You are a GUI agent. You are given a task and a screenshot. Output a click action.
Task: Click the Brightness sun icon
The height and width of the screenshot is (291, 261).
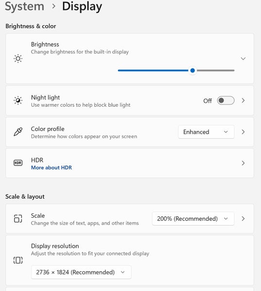[18, 59]
